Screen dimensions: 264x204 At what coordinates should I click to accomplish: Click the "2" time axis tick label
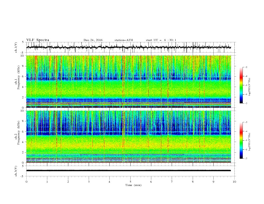click(68, 182)
